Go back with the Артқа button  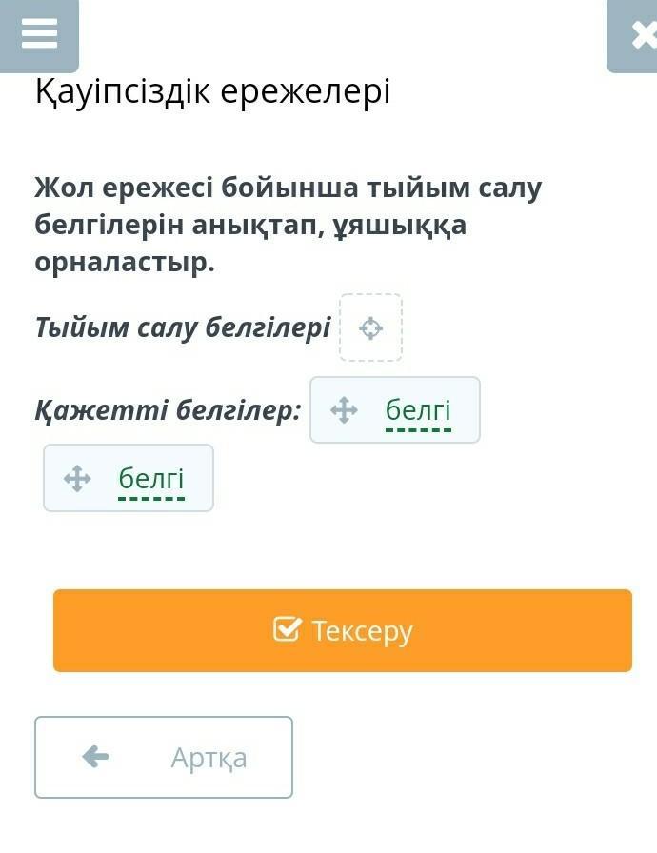[164, 757]
